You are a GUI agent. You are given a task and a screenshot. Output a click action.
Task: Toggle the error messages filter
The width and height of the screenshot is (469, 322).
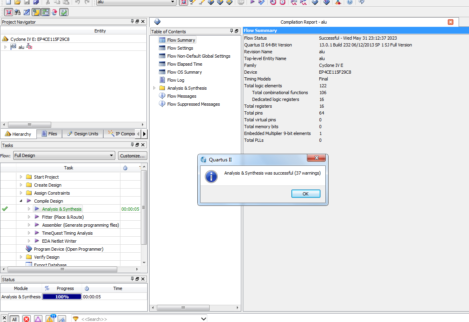click(x=27, y=319)
